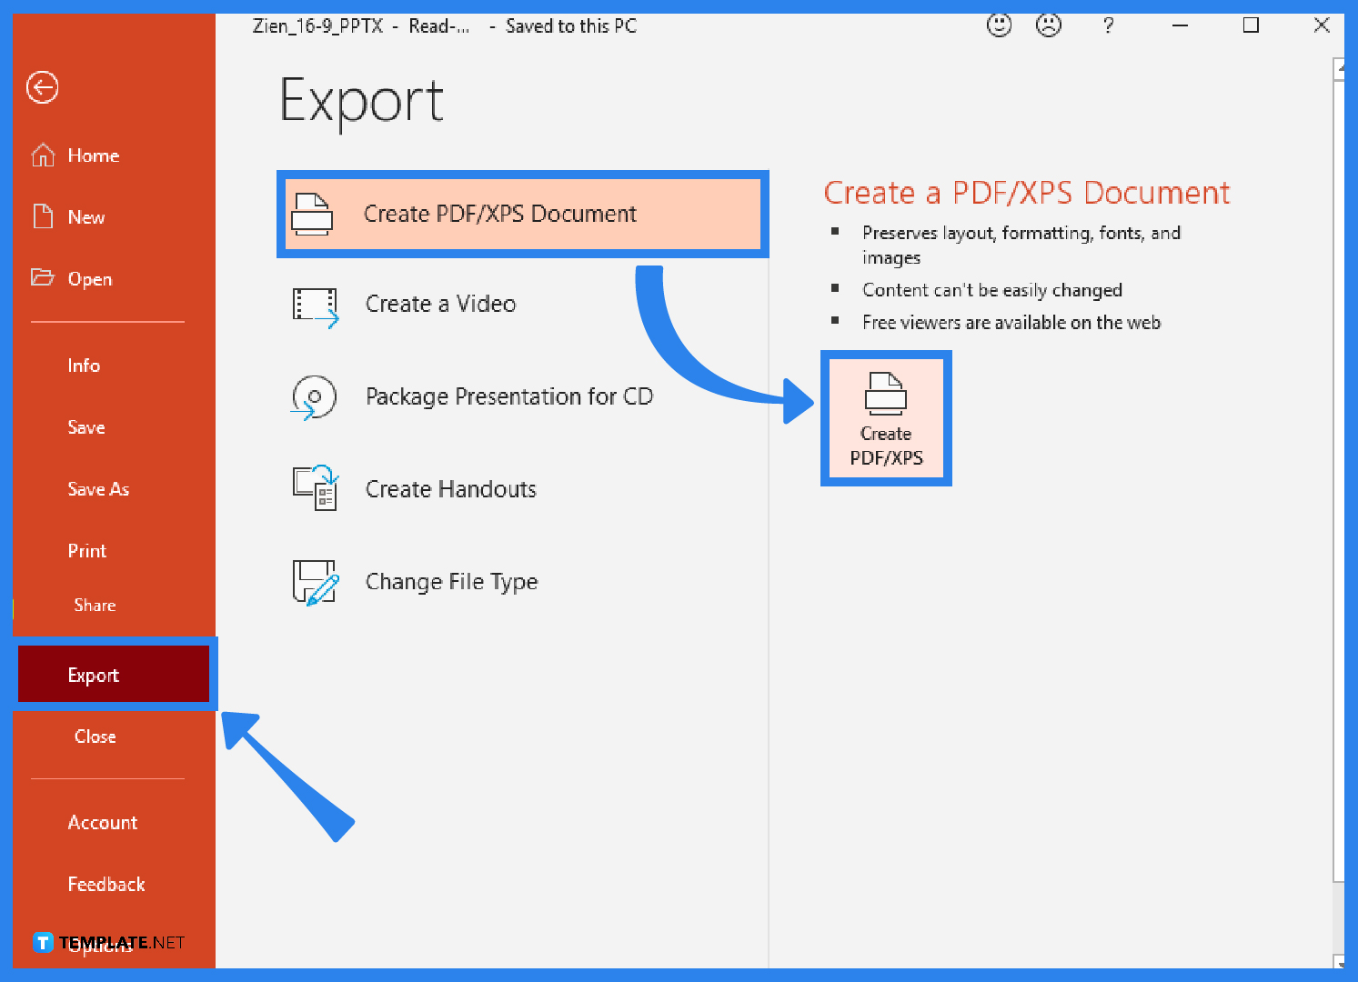Click the back arrow to exit Export view
The height and width of the screenshot is (982, 1358).
[42, 87]
